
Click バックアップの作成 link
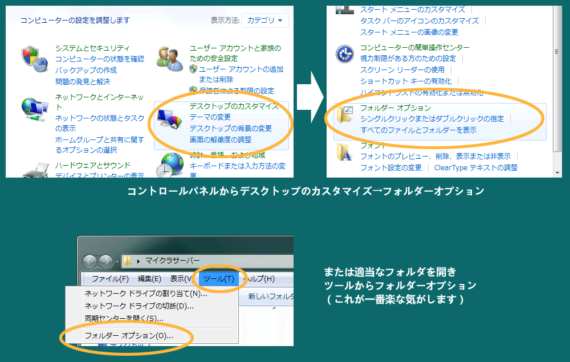coord(86,70)
